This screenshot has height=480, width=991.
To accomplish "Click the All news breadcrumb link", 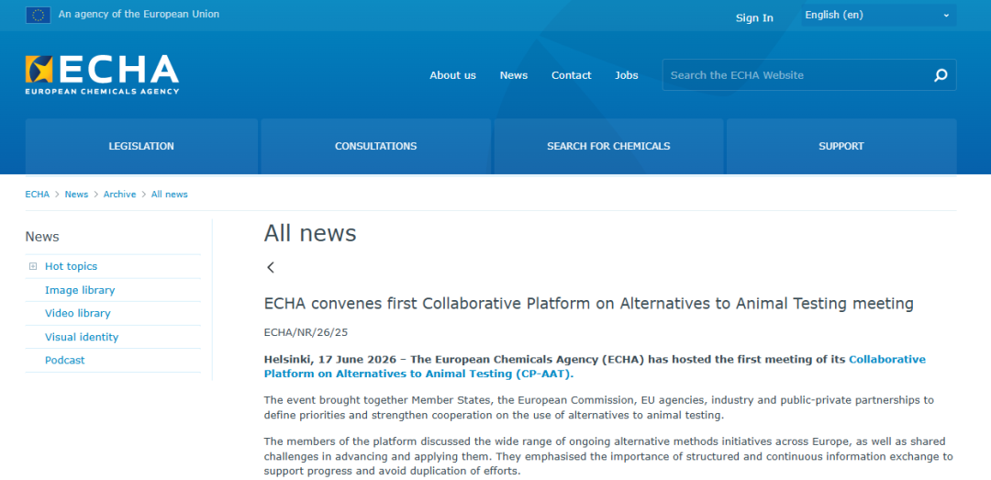I will click(x=170, y=195).
